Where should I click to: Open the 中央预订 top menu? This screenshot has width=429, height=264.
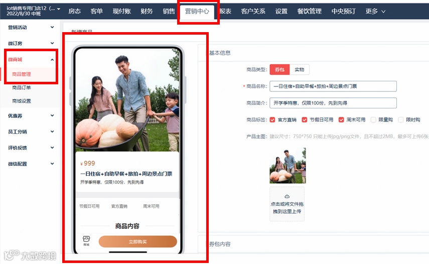pyautogui.click(x=343, y=11)
